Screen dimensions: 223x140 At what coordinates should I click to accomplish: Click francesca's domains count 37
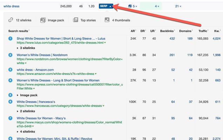click(x=191, y=101)
